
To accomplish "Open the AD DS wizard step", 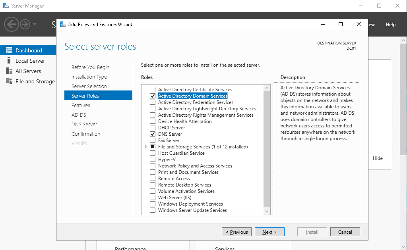I will tap(79, 115).
